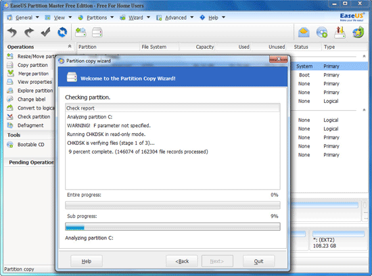The height and width of the screenshot is (276, 372).
Task: Click the Bootable CD disc icon
Action: coord(10,145)
